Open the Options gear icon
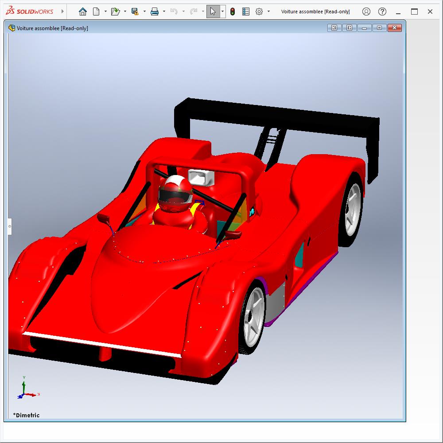443x443 pixels. coord(259,12)
